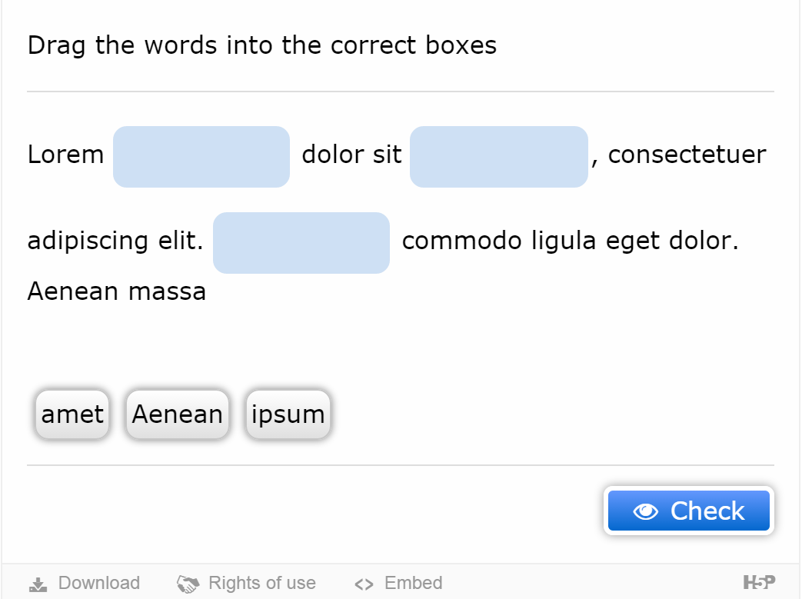Click the eye icon in the Check button

pos(645,511)
